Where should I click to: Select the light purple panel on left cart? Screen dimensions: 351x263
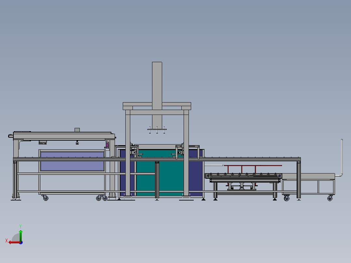pyautogui.click(x=72, y=161)
